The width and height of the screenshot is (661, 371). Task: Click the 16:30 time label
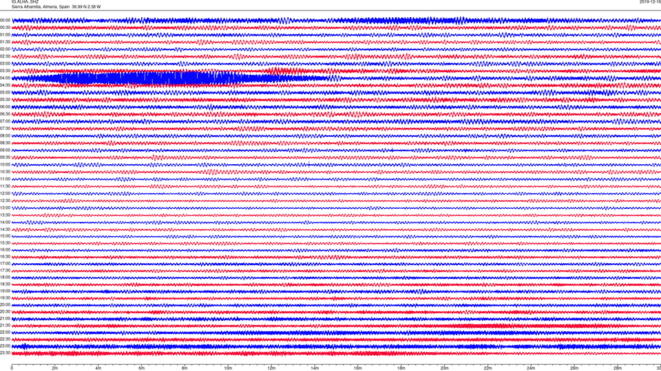pos(5,256)
